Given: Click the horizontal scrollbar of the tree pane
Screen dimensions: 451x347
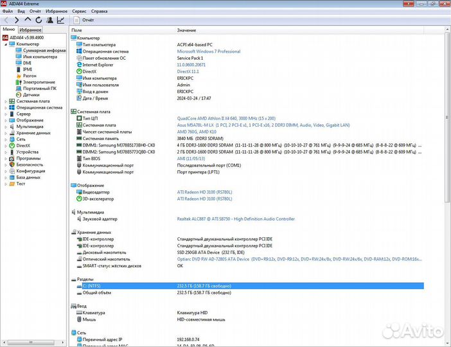Looking at the screenshot, I should point(31,343).
